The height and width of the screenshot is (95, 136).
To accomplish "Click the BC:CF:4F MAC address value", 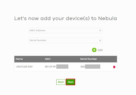I will click(51, 67).
